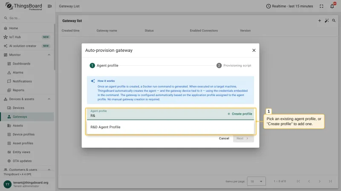Toggle fullscreen mode
341x191 pixels.
[x=321, y=6]
